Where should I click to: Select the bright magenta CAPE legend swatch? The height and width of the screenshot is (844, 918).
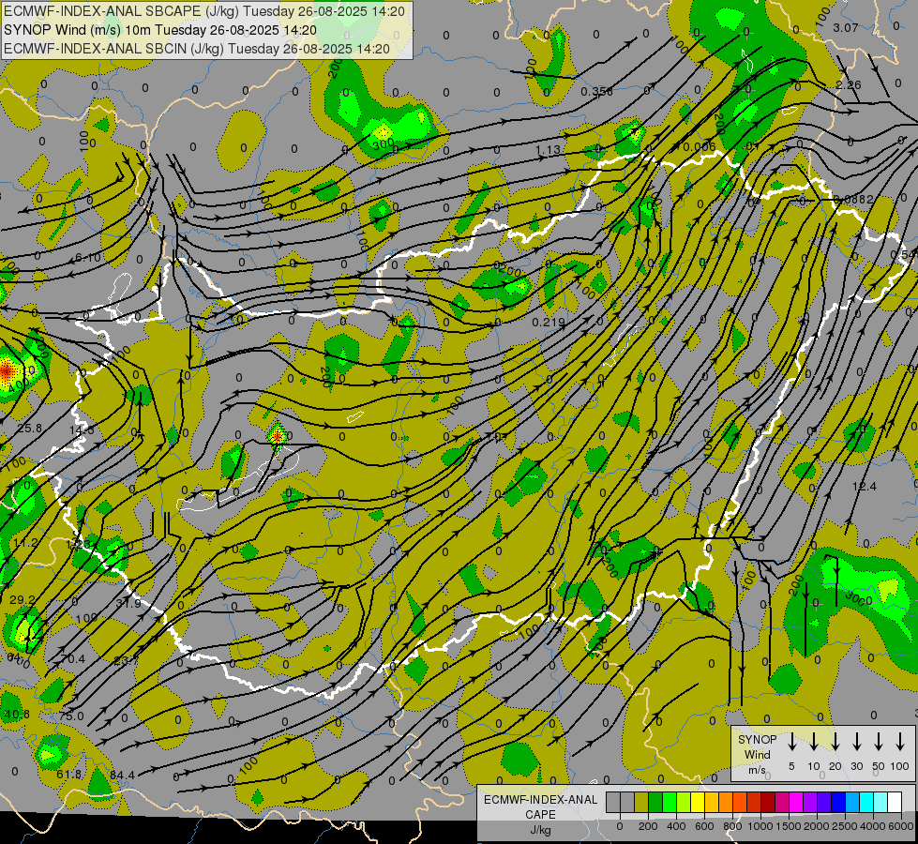pos(796,802)
